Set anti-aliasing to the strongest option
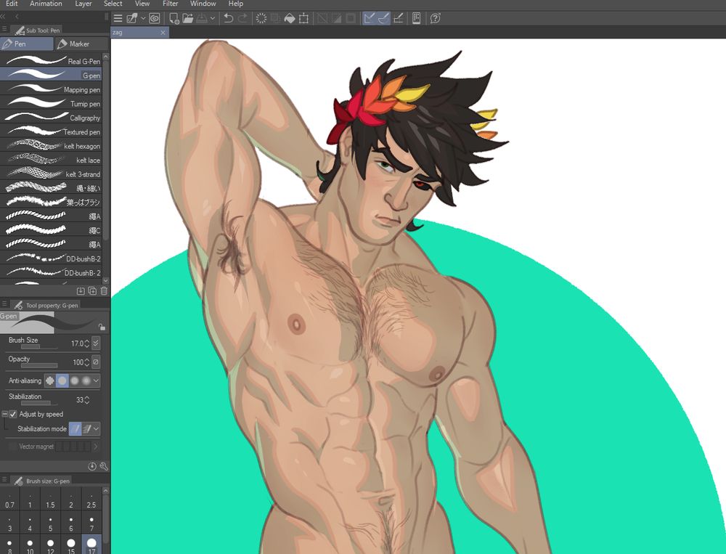This screenshot has height=554, width=726. click(86, 380)
